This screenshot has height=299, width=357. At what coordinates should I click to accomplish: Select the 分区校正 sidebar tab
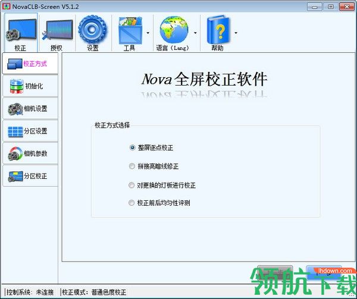[x=30, y=176]
